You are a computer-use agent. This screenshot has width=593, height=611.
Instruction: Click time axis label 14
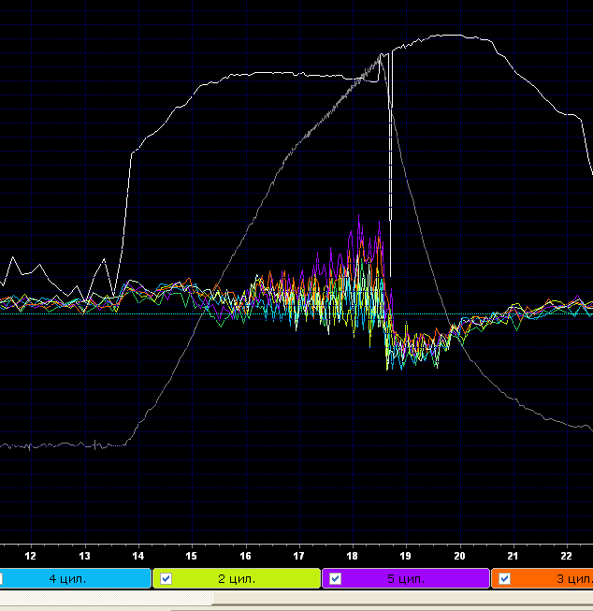137,556
